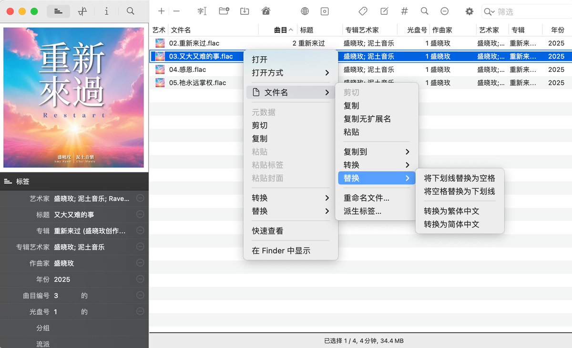Expand the 打开方式 submenu

click(291, 73)
